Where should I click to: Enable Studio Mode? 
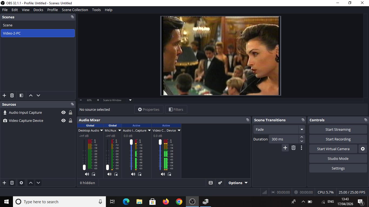338,158
